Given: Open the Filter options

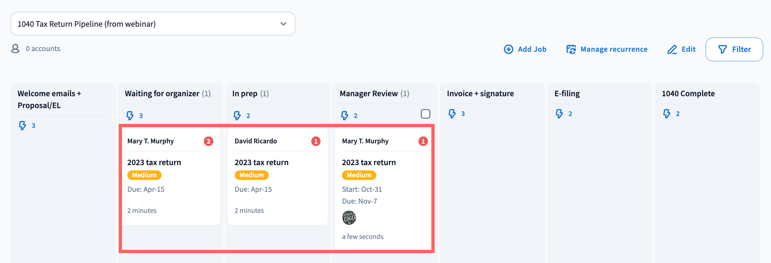Looking at the screenshot, I should (734, 49).
